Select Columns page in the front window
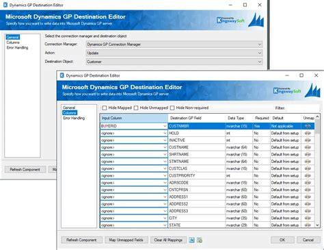Viewport: 324px width, 250px height. [70, 113]
